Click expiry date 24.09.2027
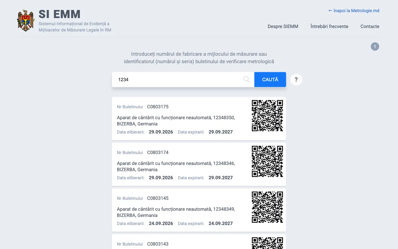This screenshot has width=398, height=249. click(220, 223)
